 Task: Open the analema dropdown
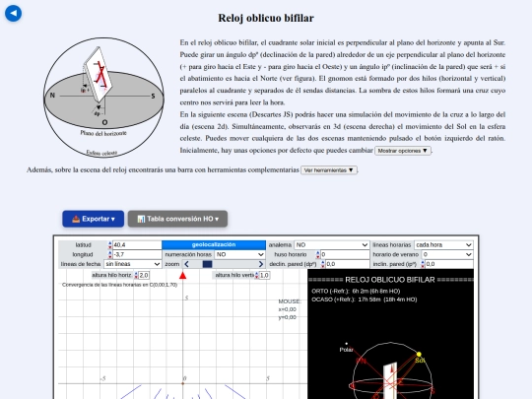tap(331, 244)
